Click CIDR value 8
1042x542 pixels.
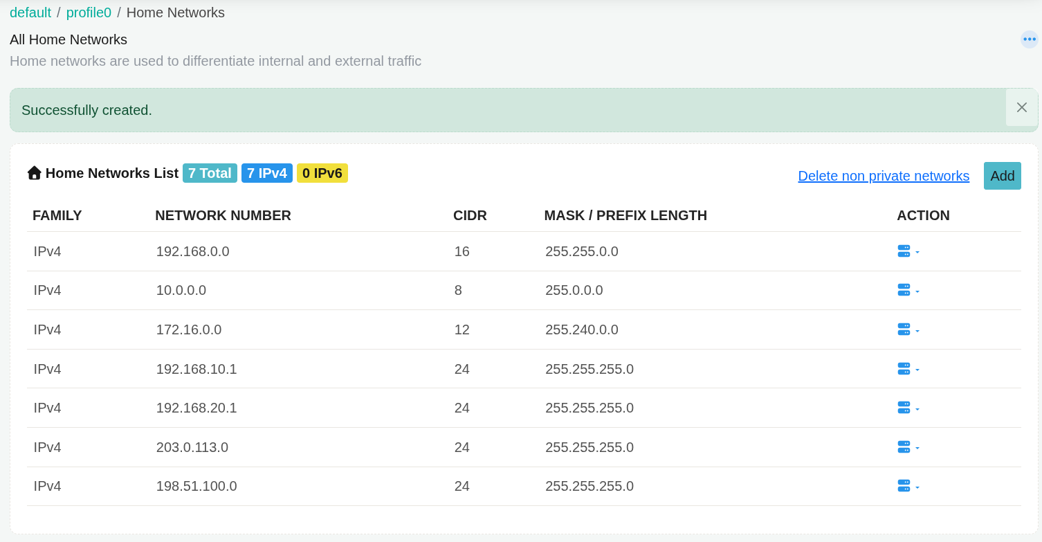coord(458,290)
